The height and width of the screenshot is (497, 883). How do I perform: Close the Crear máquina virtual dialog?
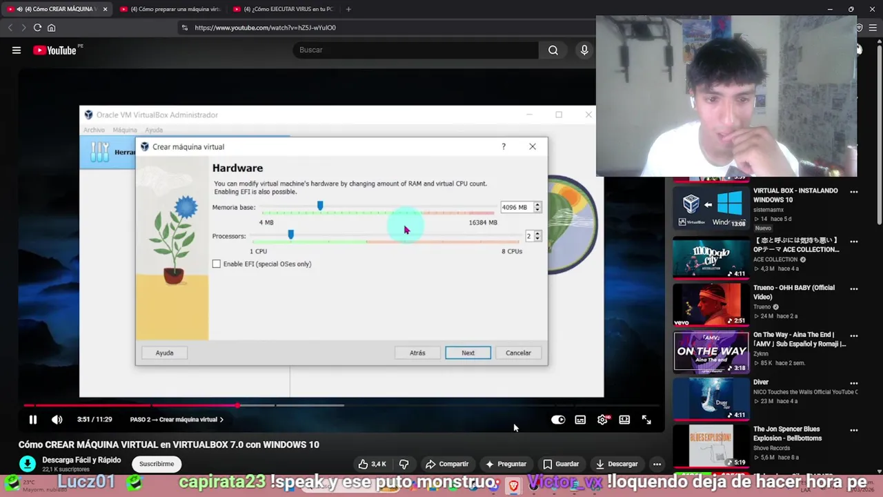533,146
